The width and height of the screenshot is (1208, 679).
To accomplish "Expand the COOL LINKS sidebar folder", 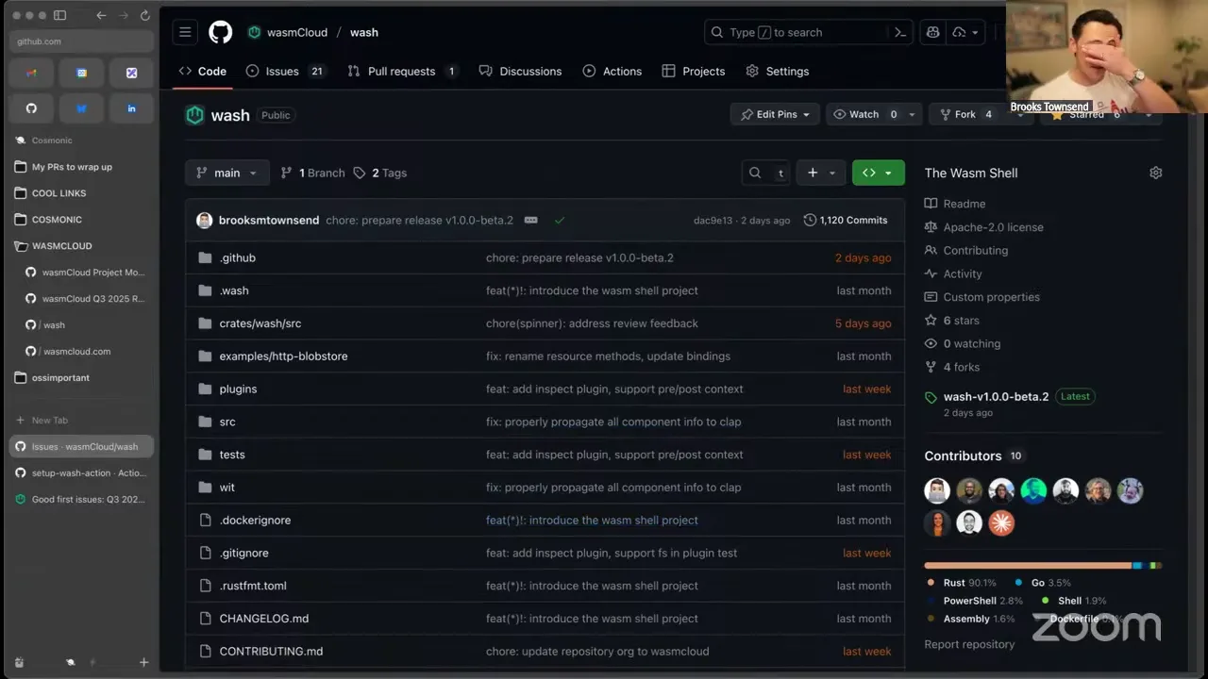I will (59, 193).
